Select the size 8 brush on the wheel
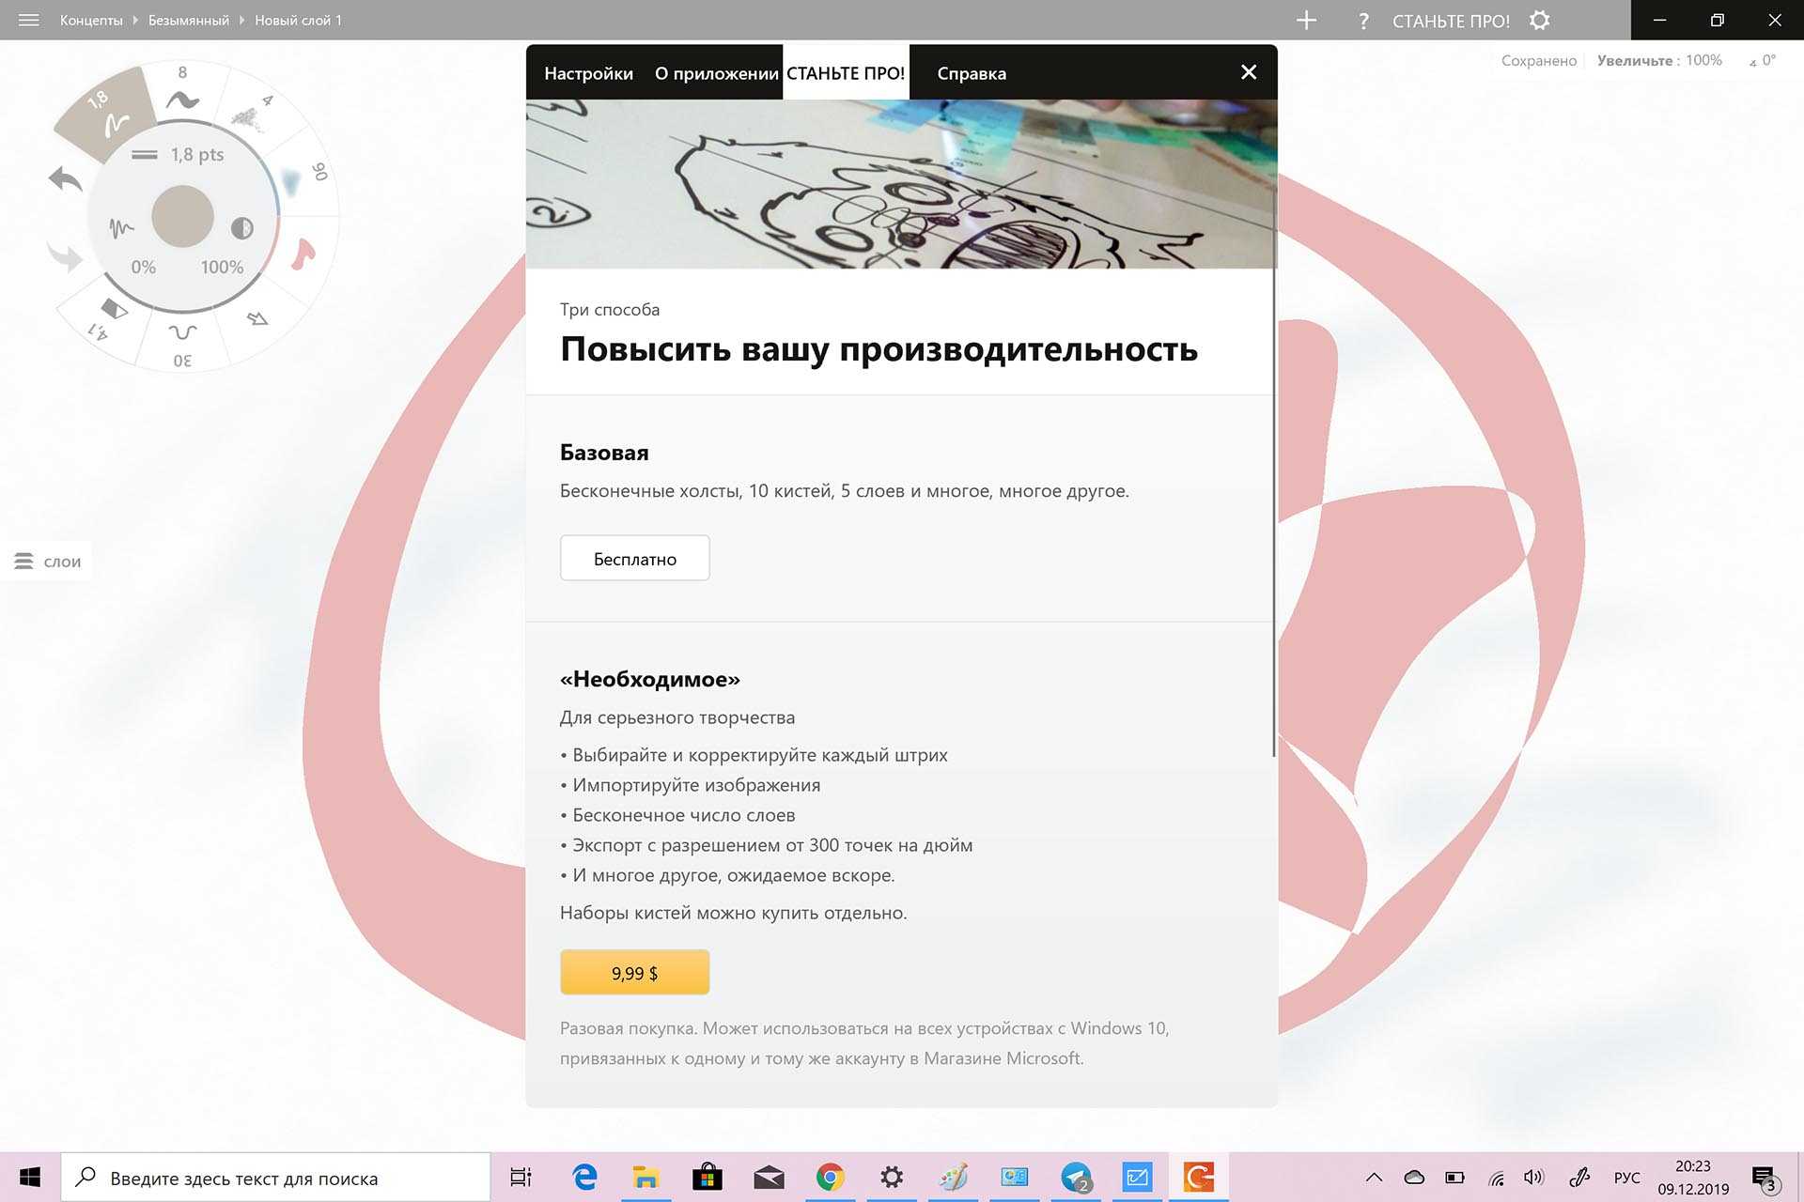 (x=182, y=98)
